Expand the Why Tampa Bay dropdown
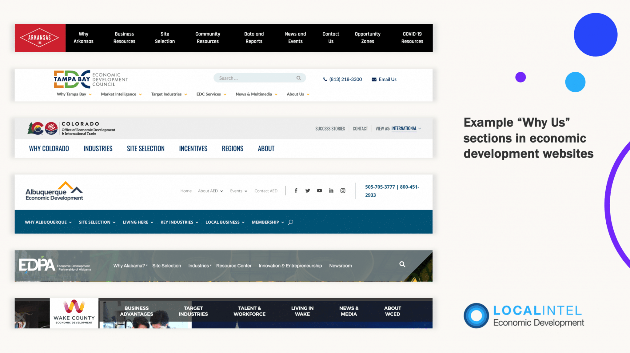This screenshot has width=630, height=353. click(74, 94)
